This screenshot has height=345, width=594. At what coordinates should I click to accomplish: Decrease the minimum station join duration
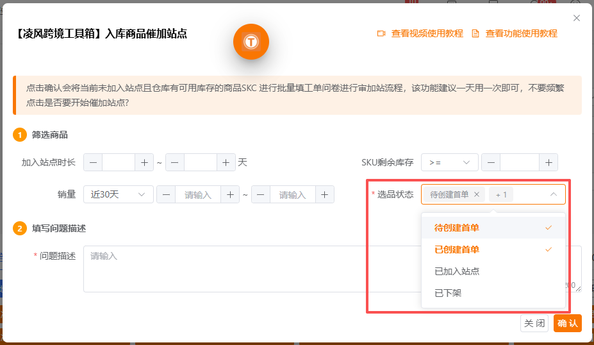[x=93, y=163]
